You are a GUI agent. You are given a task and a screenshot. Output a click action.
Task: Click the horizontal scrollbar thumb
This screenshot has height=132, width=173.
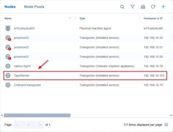pyautogui.click(x=37, y=115)
